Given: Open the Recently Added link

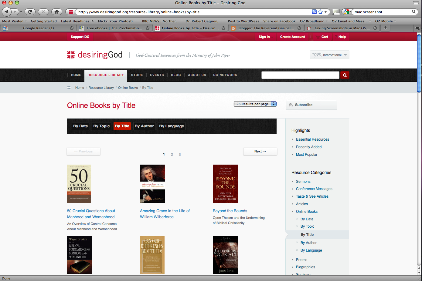Looking at the screenshot, I should [309, 147].
